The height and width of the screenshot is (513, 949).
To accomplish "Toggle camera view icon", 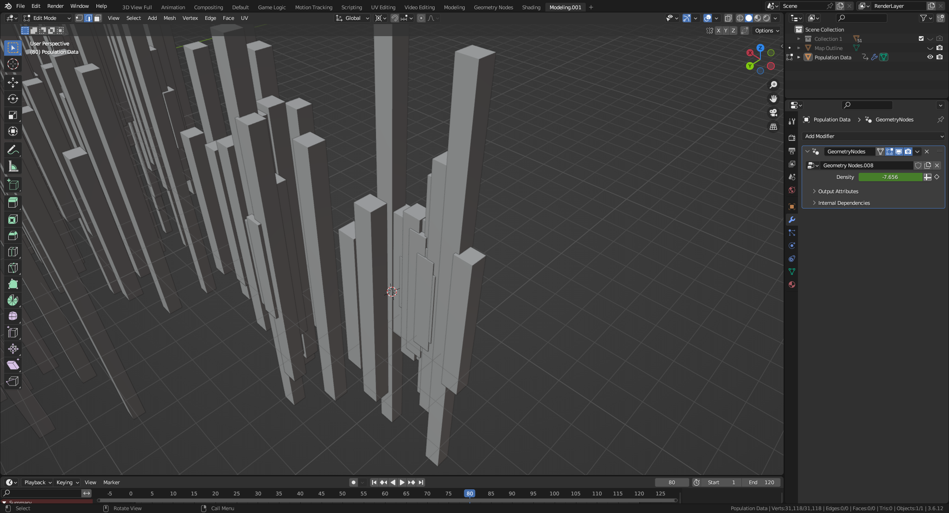I will [773, 113].
